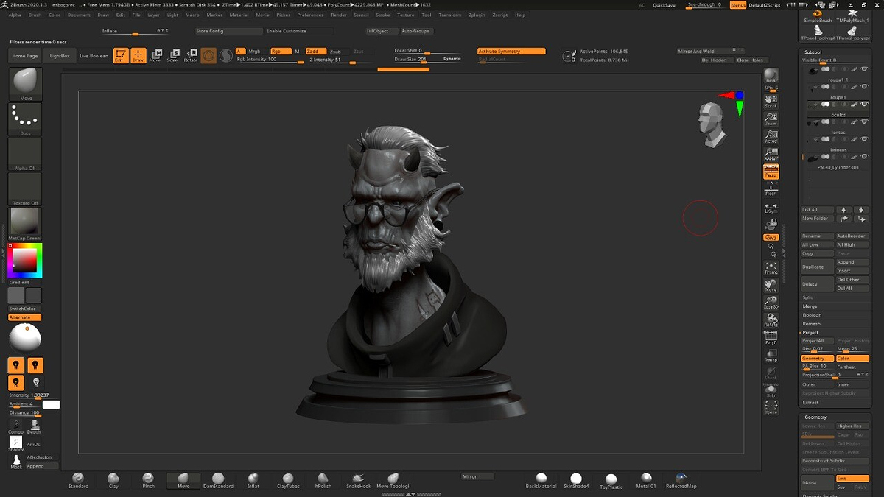Activate the Edit mode button
This screenshot has width=884, height=497.
[x=120, y=56]
